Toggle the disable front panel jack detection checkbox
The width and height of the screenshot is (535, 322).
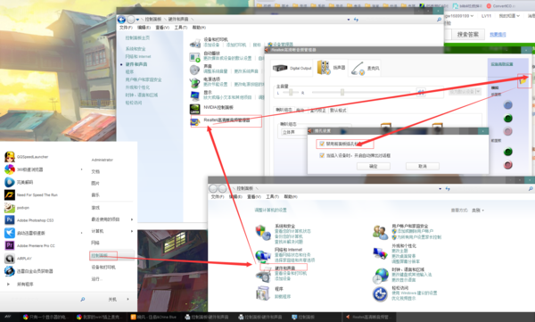pos(321,144)
